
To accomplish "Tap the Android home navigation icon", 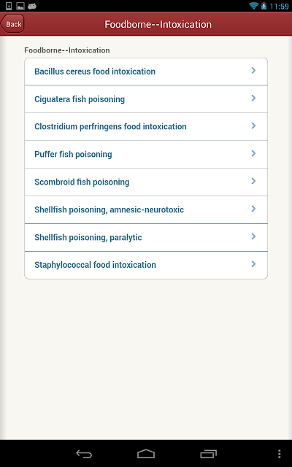I will [146, 454].
